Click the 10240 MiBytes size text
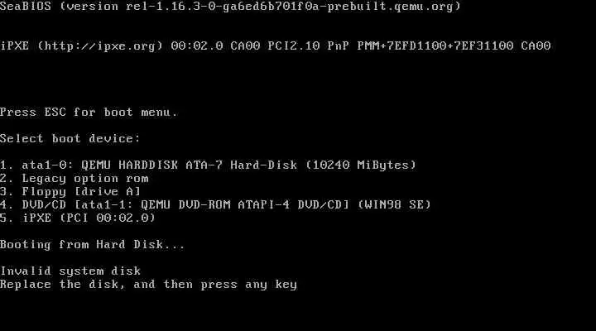The height and width of the screenshot is (331, 596). coord(361,165)
